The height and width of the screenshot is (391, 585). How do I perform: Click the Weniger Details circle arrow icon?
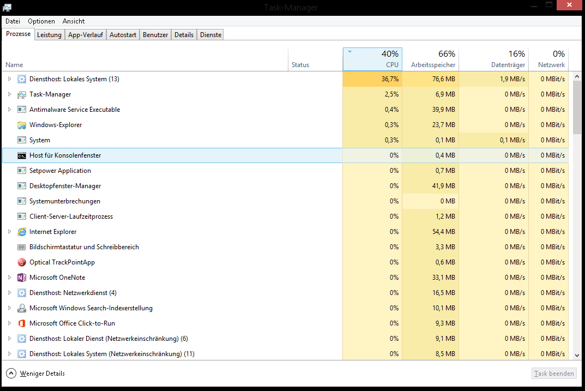[11, 374]
